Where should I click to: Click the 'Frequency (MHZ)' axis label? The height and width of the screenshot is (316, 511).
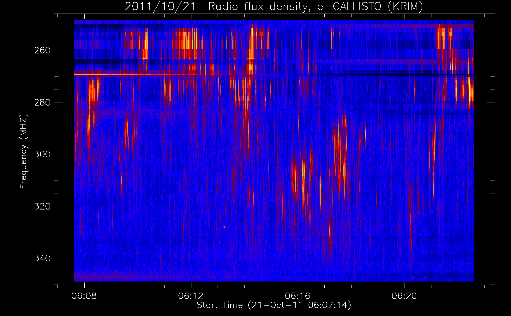click(x=24, y=151)
